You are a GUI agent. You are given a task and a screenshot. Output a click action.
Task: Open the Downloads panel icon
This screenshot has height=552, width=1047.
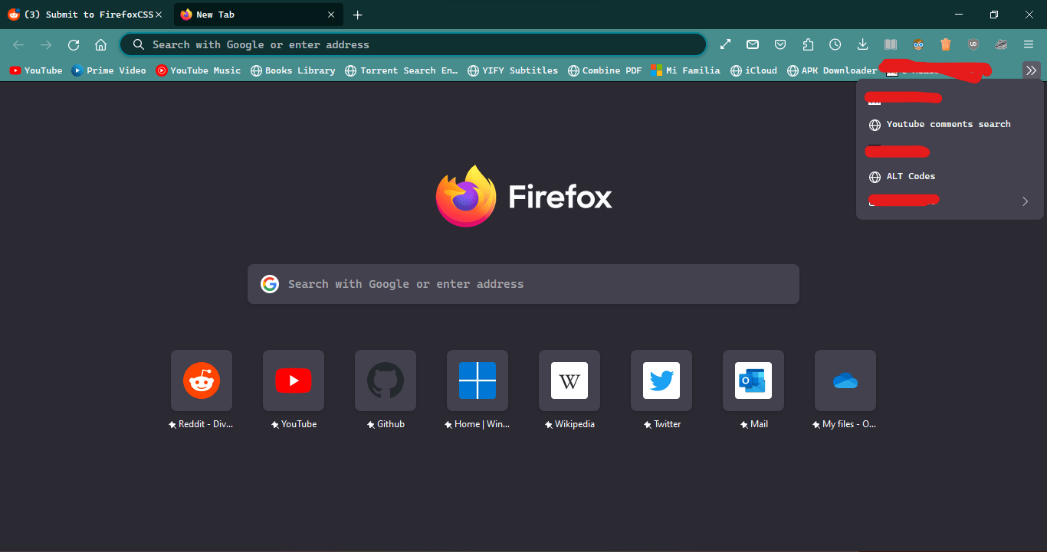[x=863, y=44]
